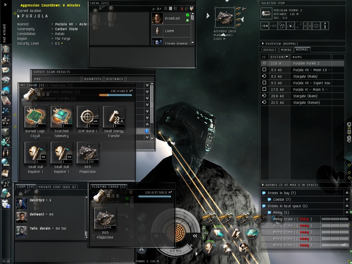Screen dimensions: 352x264
Task: Click the My Cargo capacity bar
Action: click(x=115, y=95)
